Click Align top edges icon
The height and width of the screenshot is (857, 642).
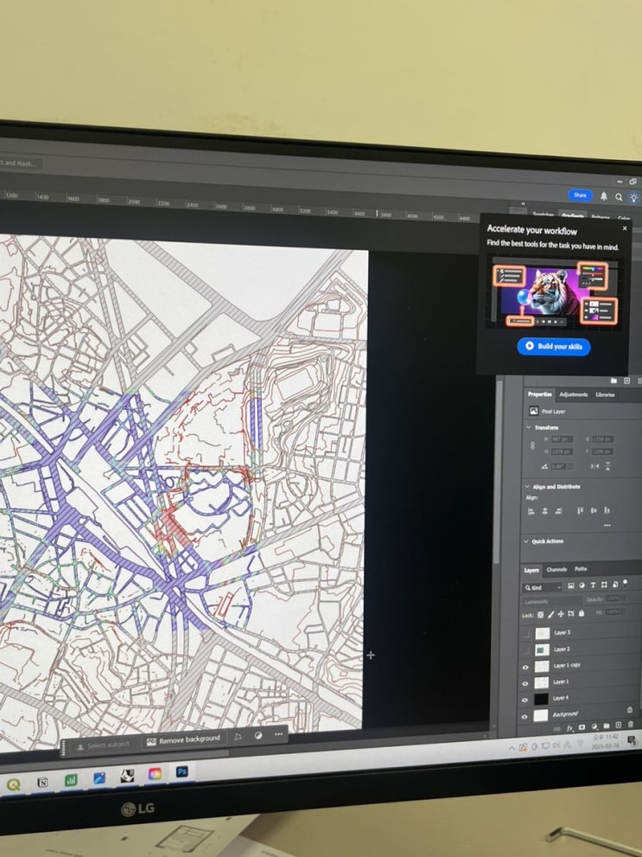pos(580,510)
